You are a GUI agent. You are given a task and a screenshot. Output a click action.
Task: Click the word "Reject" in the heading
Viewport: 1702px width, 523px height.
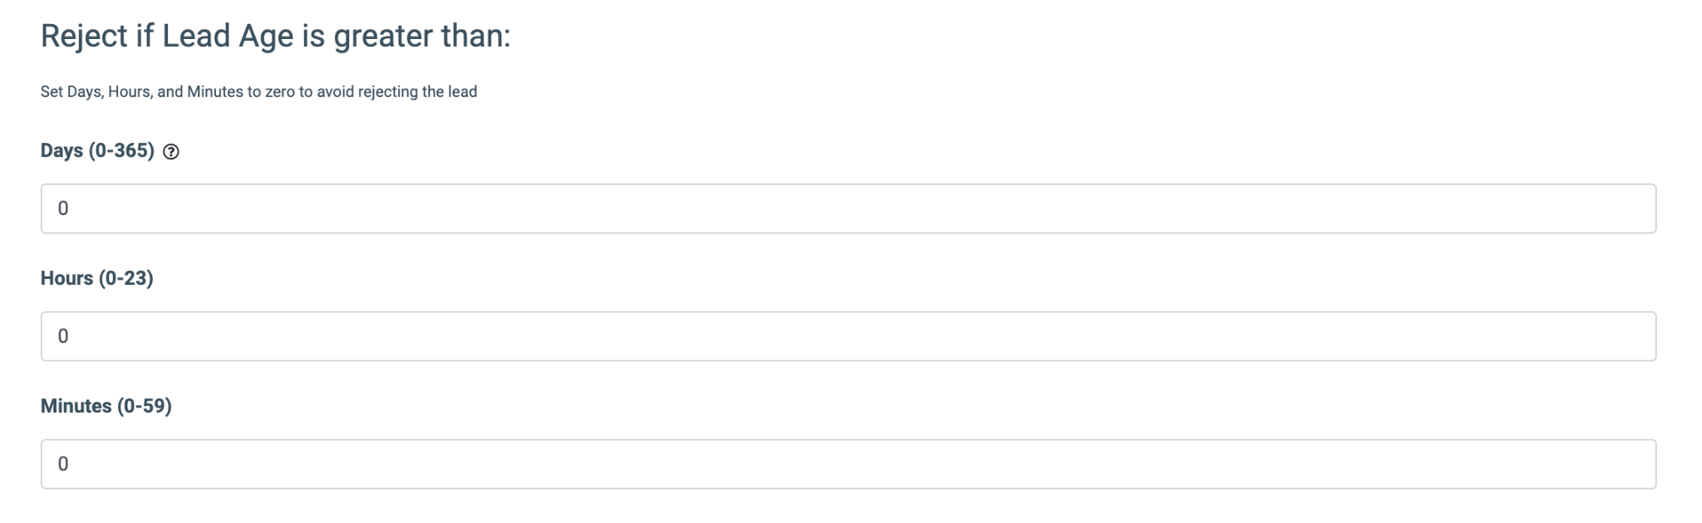pyautogui.click(x=84, y=37)
